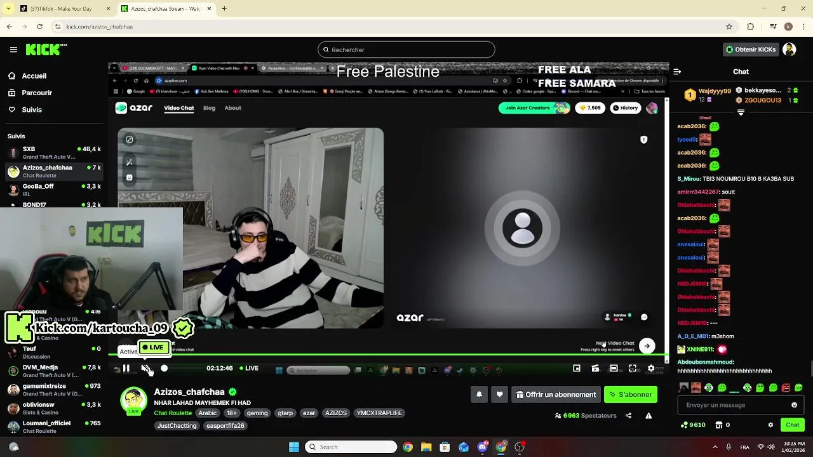Viewport: 813px width, 457px height.
Task: Click the scroll thumb beside the chat
Action: tap(810, 368)
